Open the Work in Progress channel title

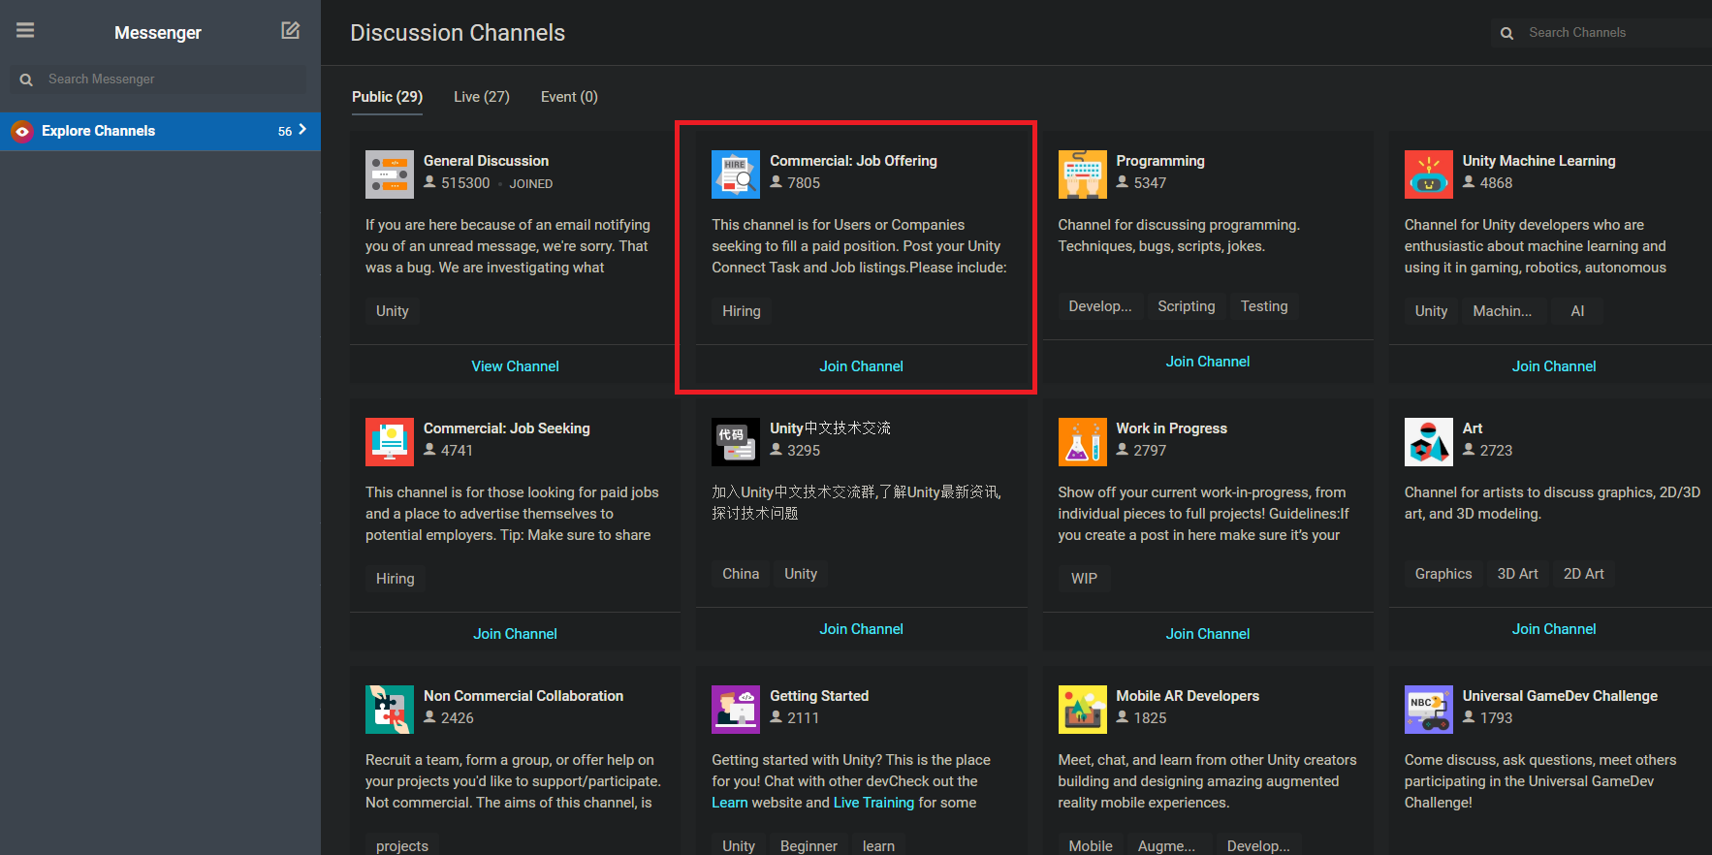tap(1171, 428)
